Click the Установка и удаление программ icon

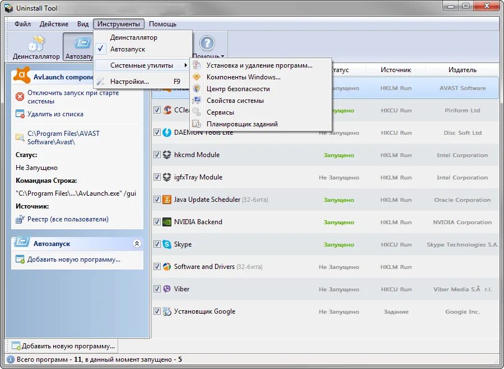coord(197,65)
